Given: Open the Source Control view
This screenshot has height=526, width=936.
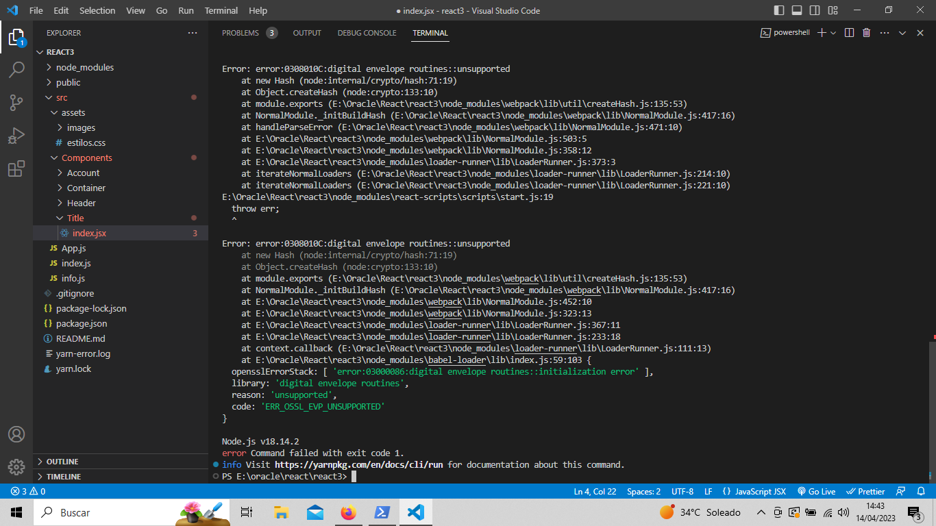Looking at the screenshot, I should (x=16, y=103).
